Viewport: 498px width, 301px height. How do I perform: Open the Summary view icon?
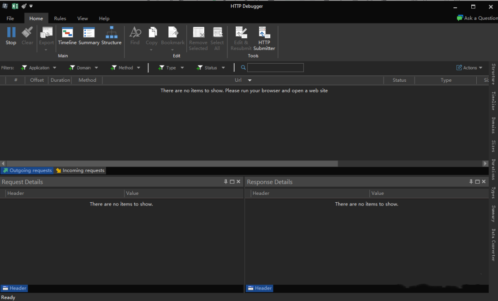coord(89,32)
